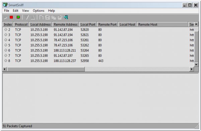Click local port 52821

pyautogui.click(x=85, y=35)
